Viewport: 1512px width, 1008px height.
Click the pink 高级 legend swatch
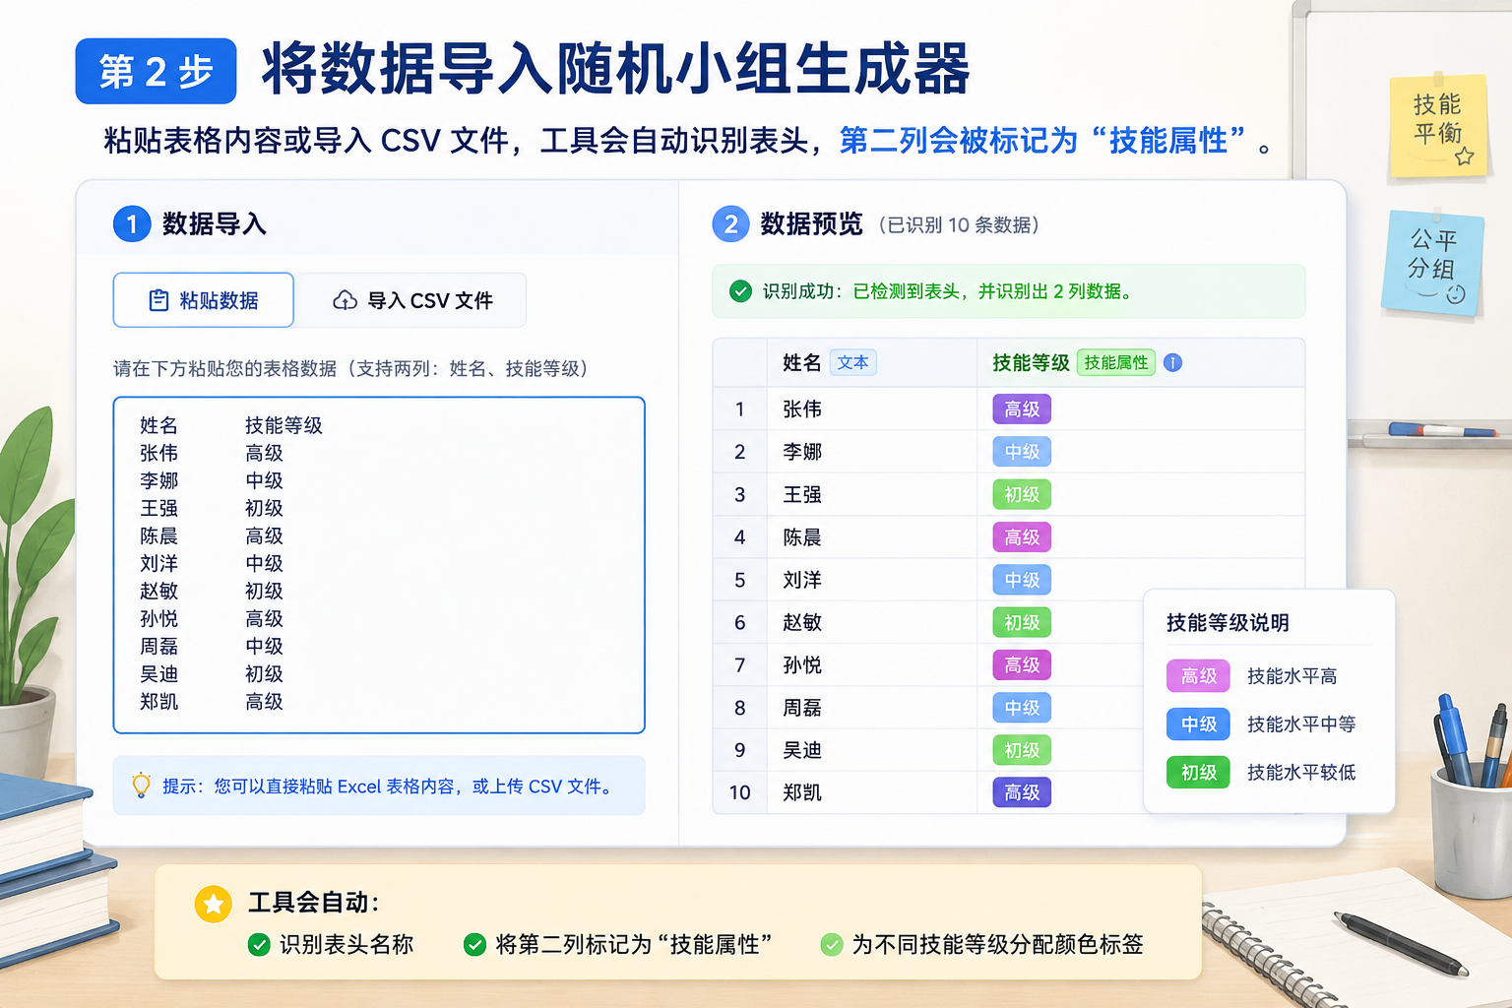coord(1198,676)
